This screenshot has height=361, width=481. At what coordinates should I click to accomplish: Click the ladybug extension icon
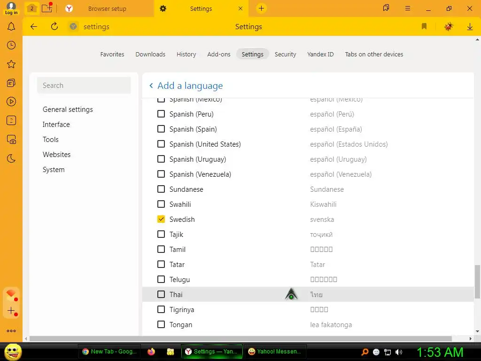point(449,27)
